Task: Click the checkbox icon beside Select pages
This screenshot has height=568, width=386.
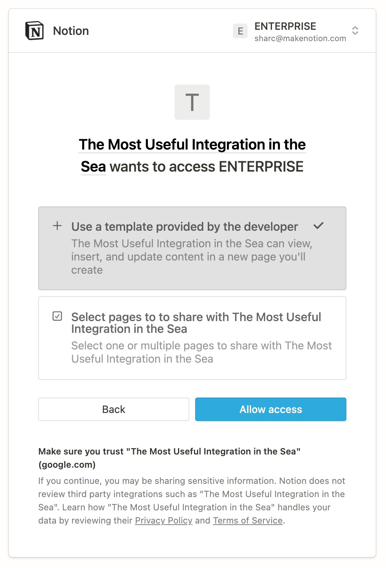Action: pyautogui.click(x=57, y=316)
